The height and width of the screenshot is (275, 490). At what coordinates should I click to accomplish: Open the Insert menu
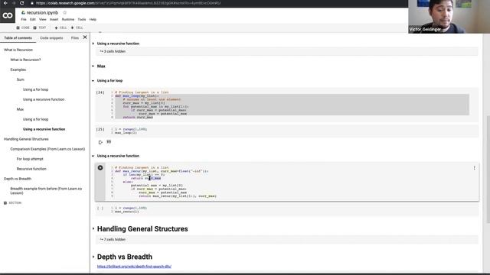(x=54, y=19)
